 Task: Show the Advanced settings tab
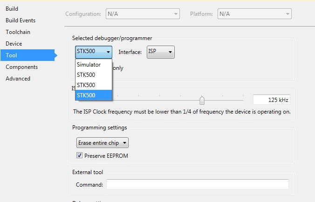18,79
